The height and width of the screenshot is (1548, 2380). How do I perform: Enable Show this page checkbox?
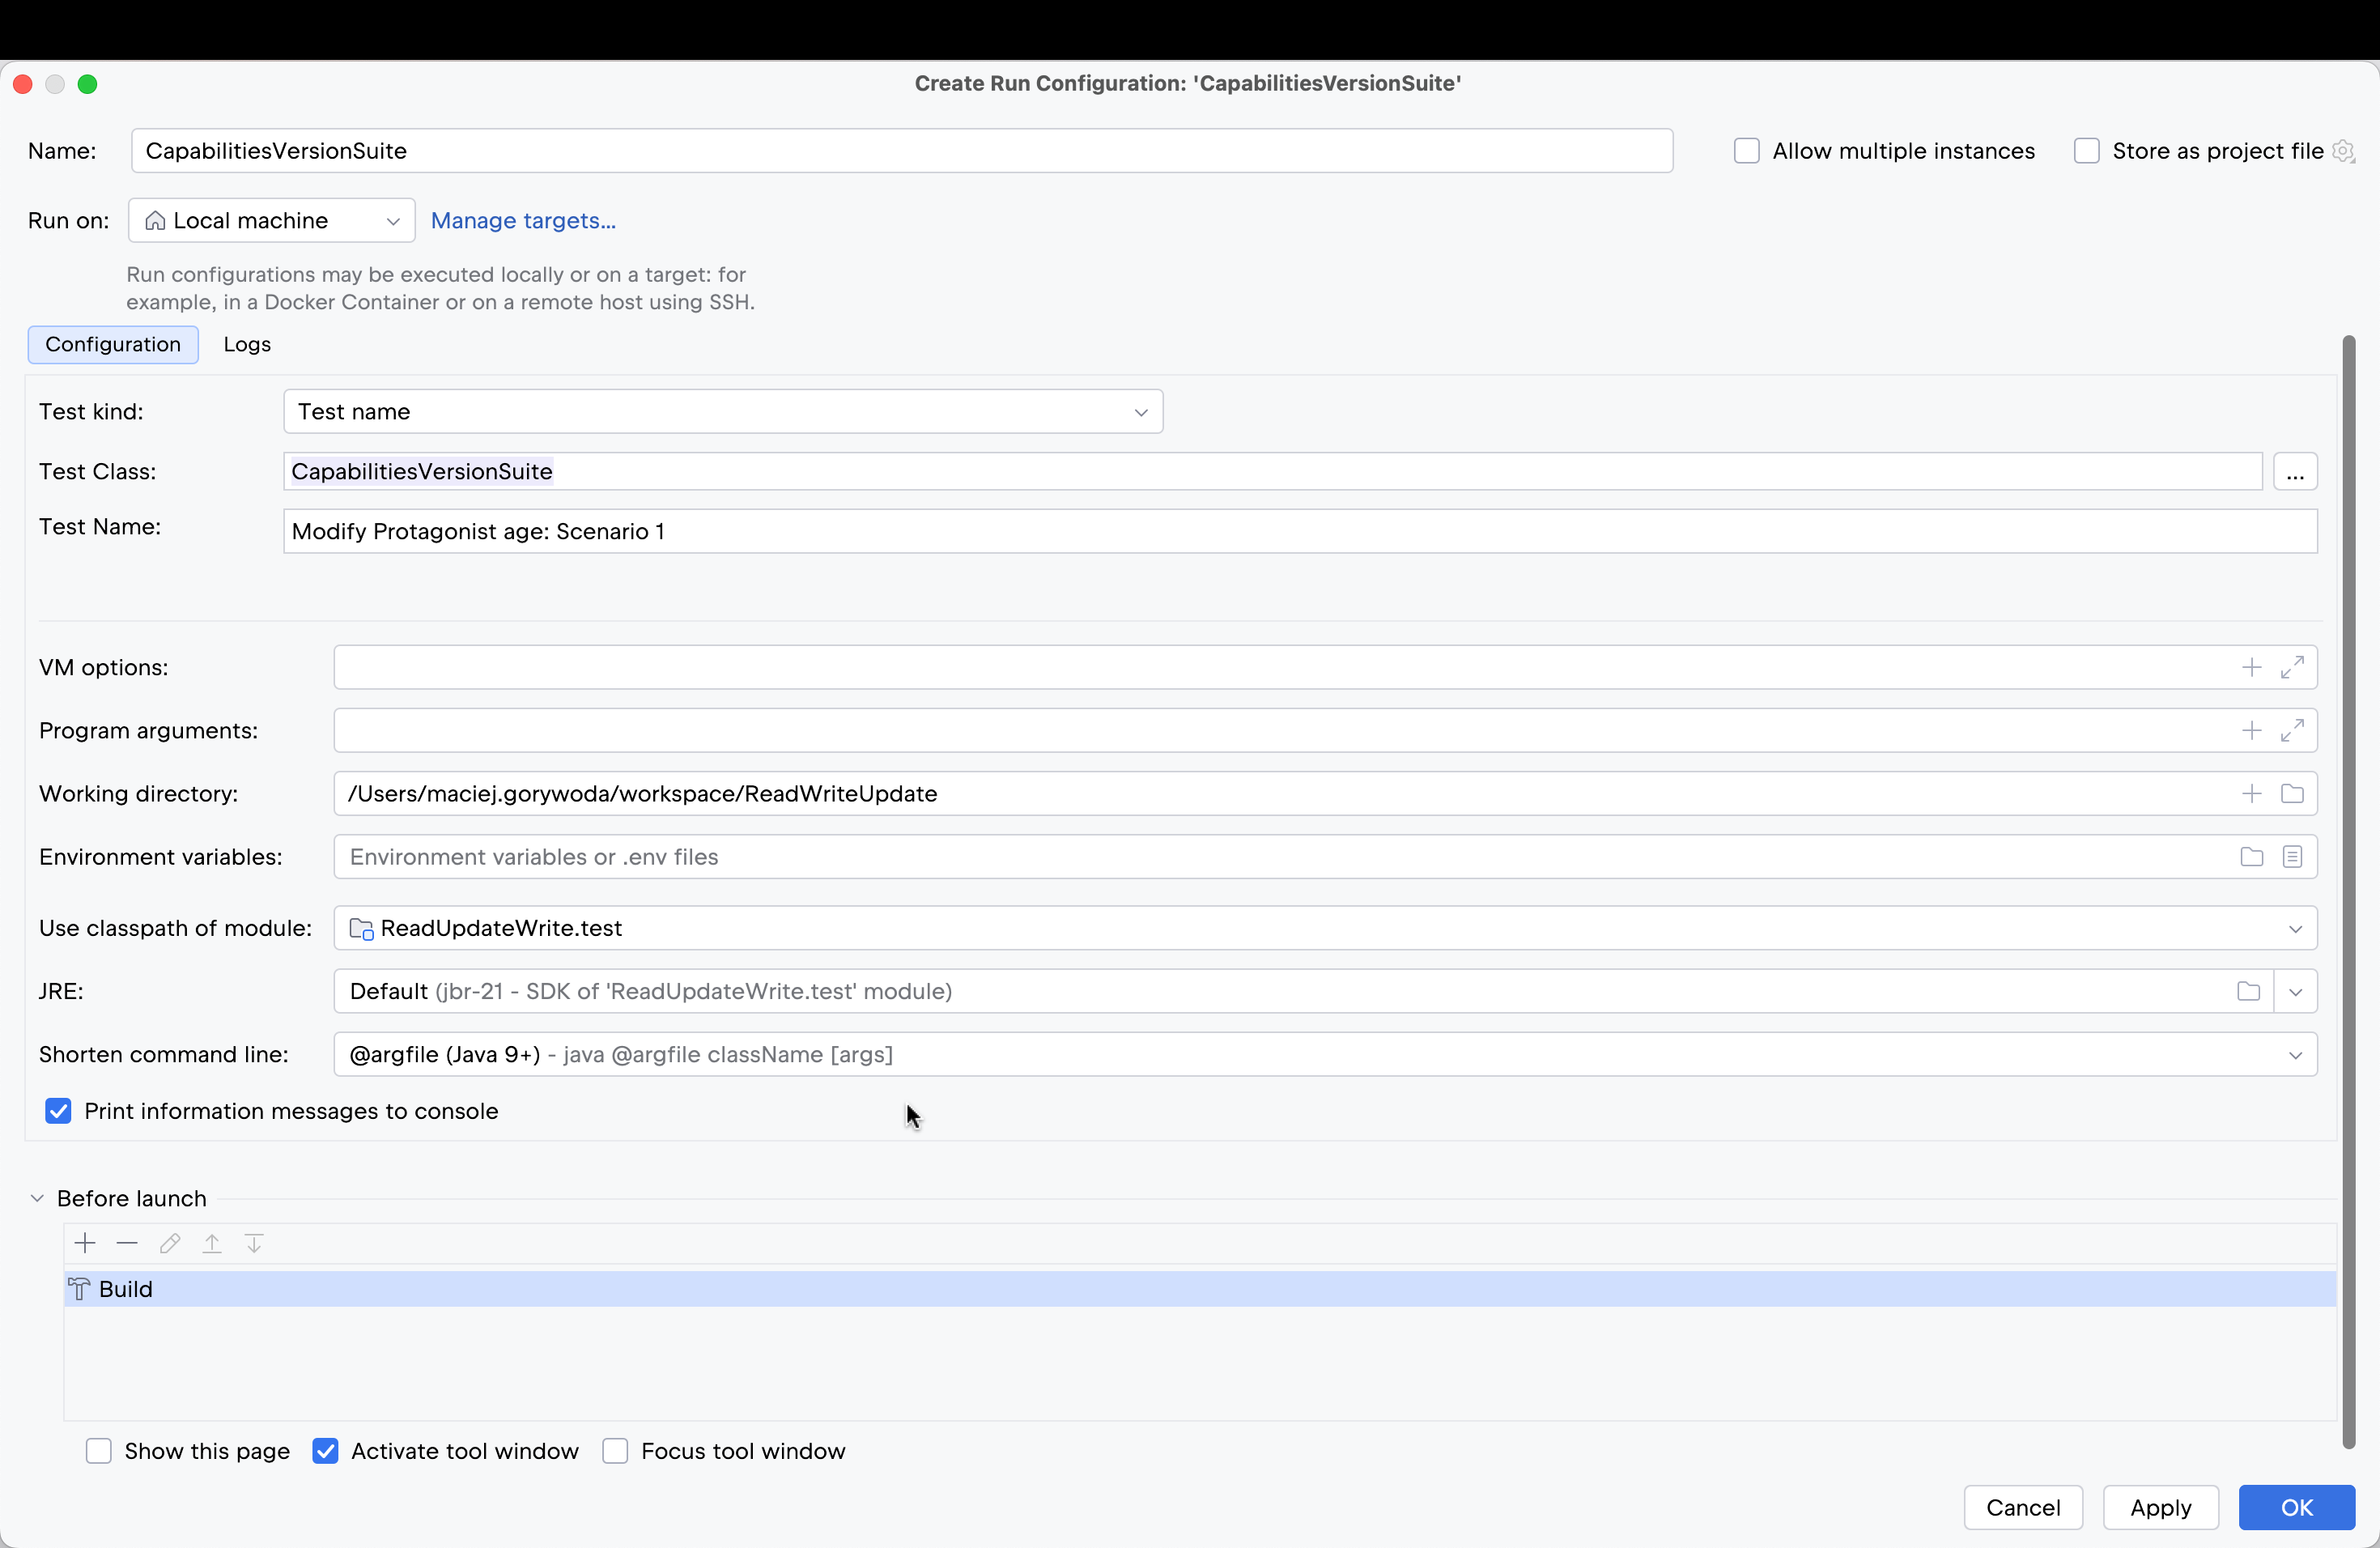coord(98,1451)
